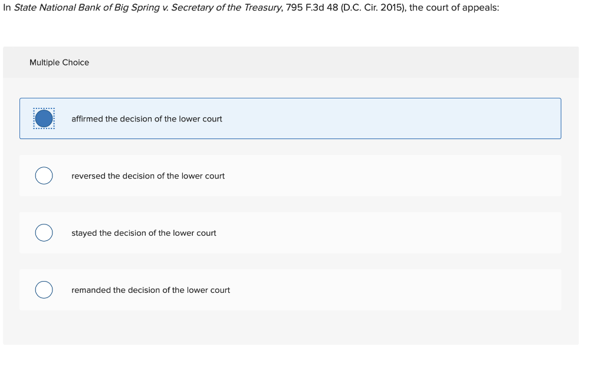This screenshot has width=604, height=370.
Task: Pick the 'remanded the decision' radio button
Action: point(44,290)
